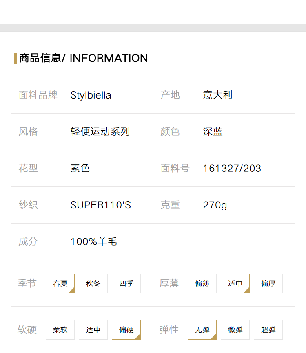Viewport: 306px width, 353px height.
Task: Click the fabric number 161327/203
Action: [x=232, y=169]
